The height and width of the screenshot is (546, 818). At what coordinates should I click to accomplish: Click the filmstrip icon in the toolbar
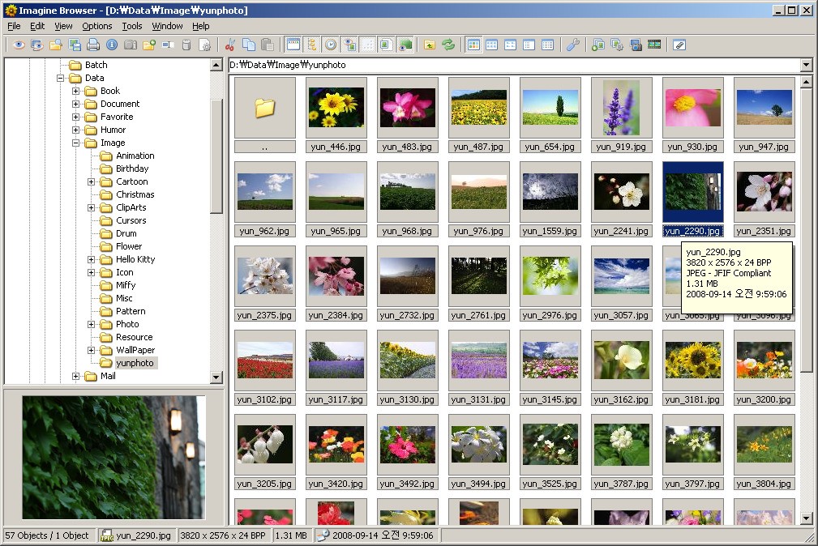(x=654, y=45)
